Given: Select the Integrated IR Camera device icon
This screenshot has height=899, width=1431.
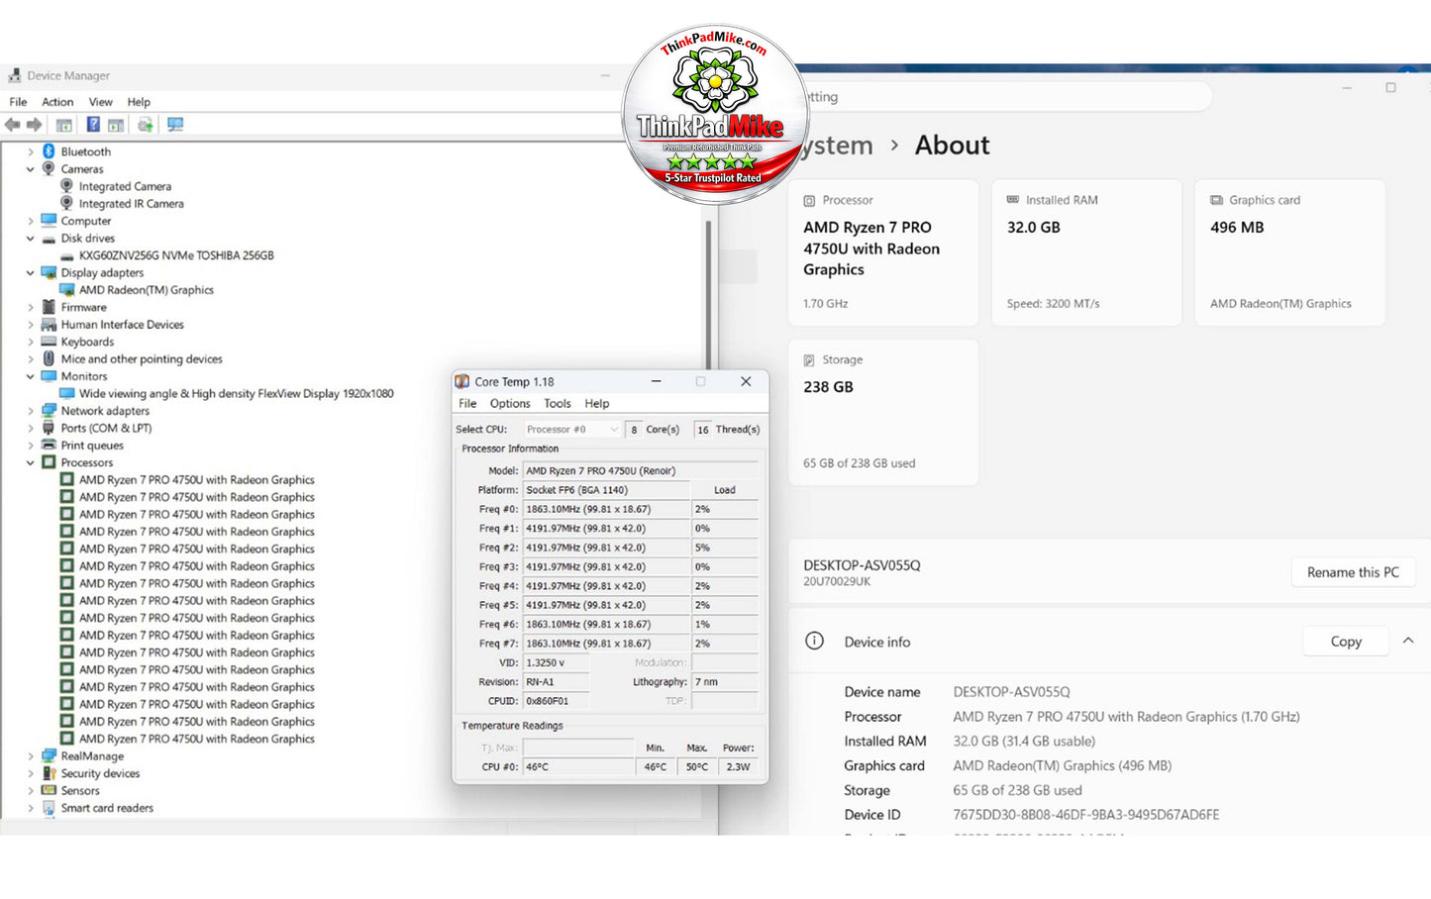Looking at the screenshot, I should coord(66,203).
